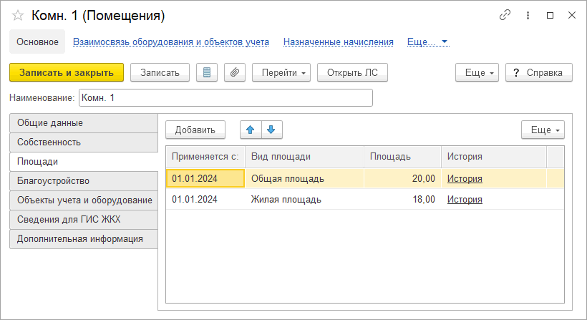Select Сведения для ГИС ЖКХ tab
The height and width of the screenshot is (320, 587).
(x=84, y=219)
